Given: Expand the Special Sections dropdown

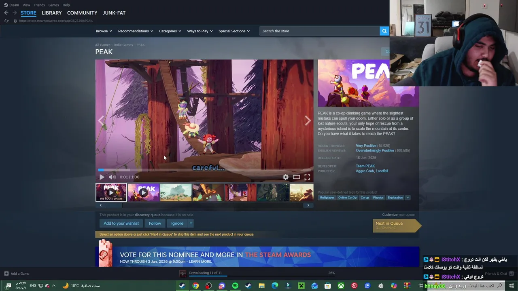Looking at the screenshot, I should point(234,31).
